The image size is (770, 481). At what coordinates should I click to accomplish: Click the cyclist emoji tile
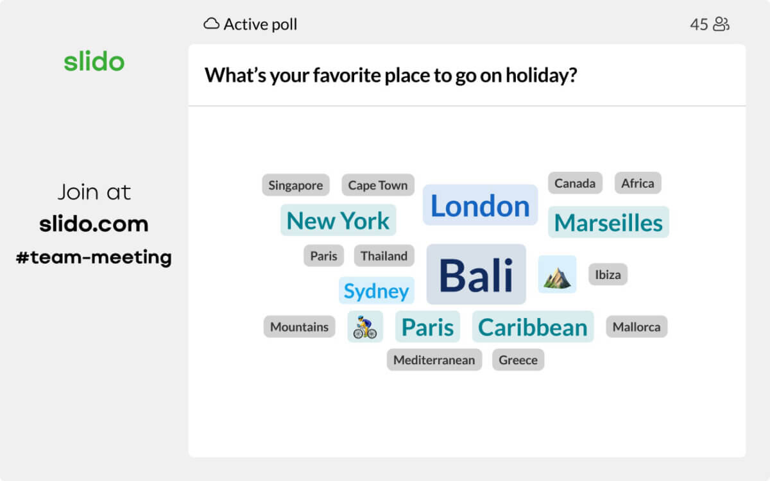click(x=365, y=327)
